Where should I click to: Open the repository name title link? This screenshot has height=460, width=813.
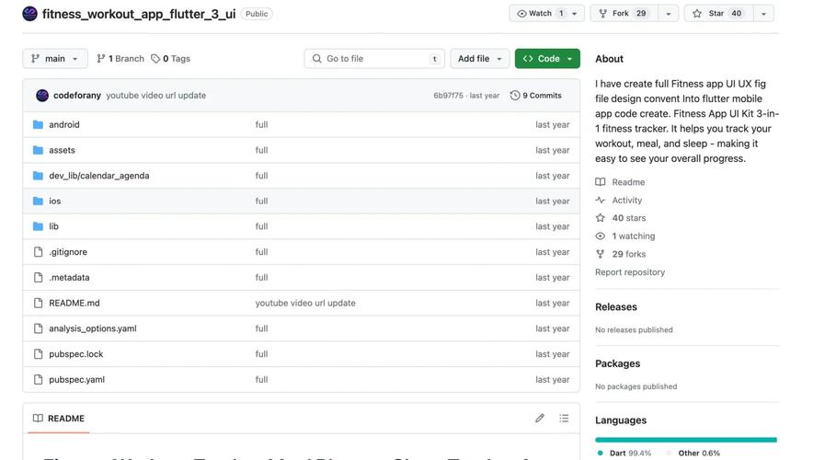pos(139,14)
